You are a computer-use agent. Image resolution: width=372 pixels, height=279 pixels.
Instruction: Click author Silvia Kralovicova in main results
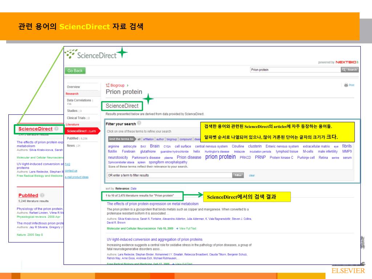128,219
